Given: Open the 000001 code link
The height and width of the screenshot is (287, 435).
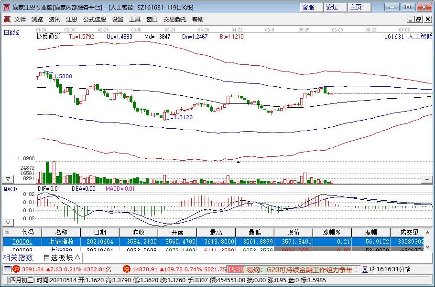Looking at the screenshot, I should click(x=22, y=242).
